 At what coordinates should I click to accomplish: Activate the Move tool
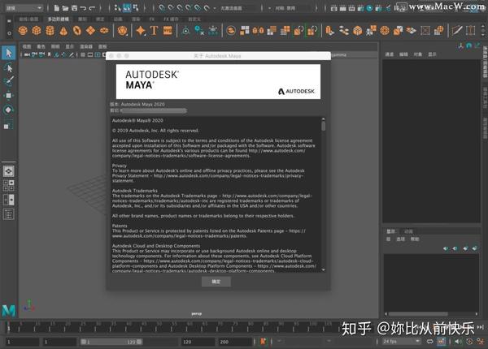pos(9,95)
